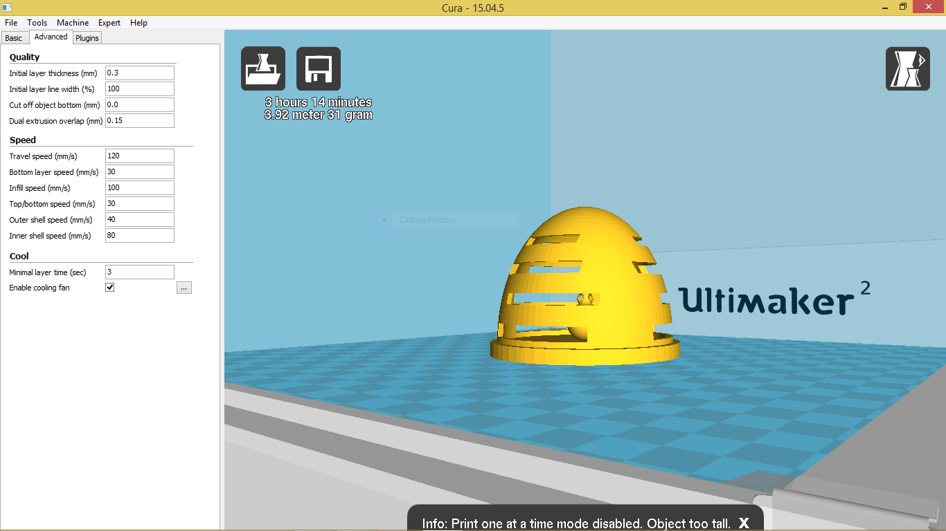Restore down the Cura window

pyautogui.click(x=903, y=7)
